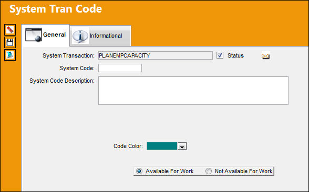Click the eraser clear icon in sidebar
The width and height of the screenshot is (309, 192).
tap(10, 30)
